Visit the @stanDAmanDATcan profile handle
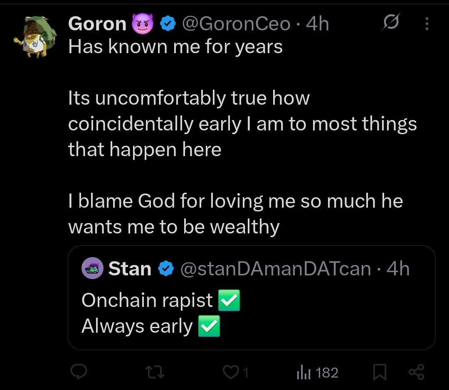 [275, 269]
